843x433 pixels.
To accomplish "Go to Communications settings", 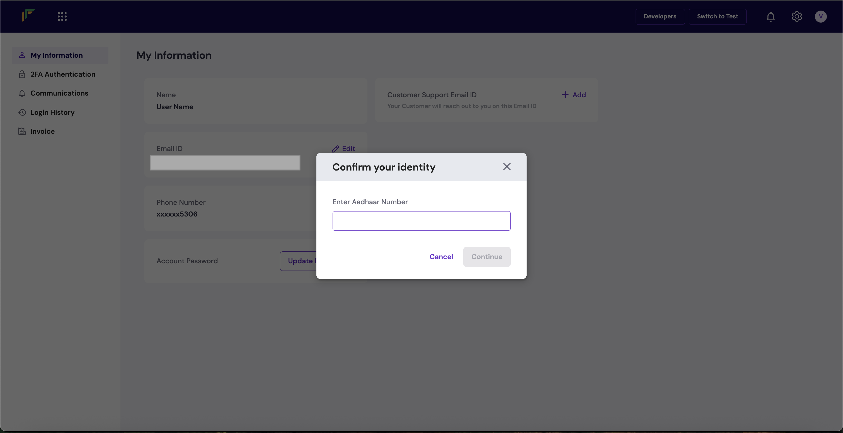I will tap(59, 93).
